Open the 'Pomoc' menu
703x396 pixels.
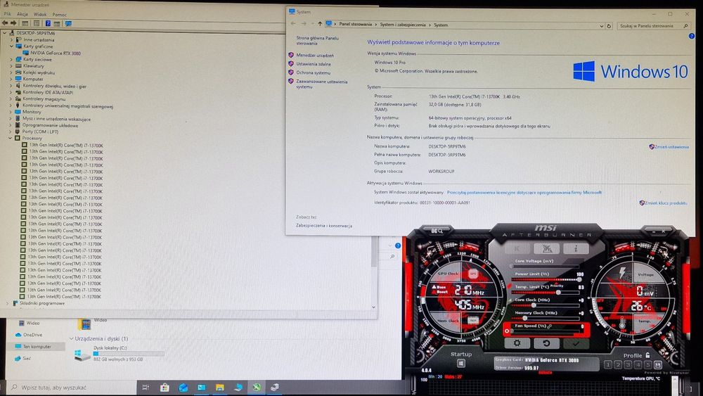pyautogui.click(x=59, y=14)
